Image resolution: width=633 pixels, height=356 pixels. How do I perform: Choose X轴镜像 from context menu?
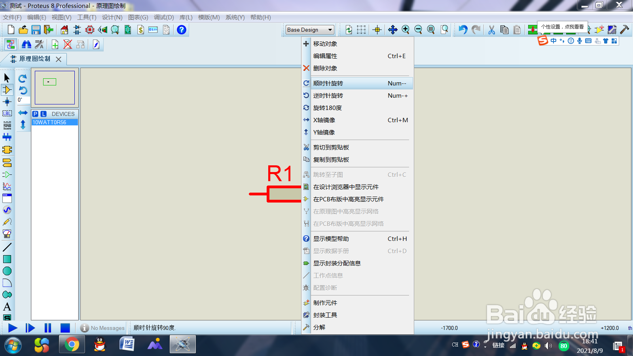click(358, 120)
